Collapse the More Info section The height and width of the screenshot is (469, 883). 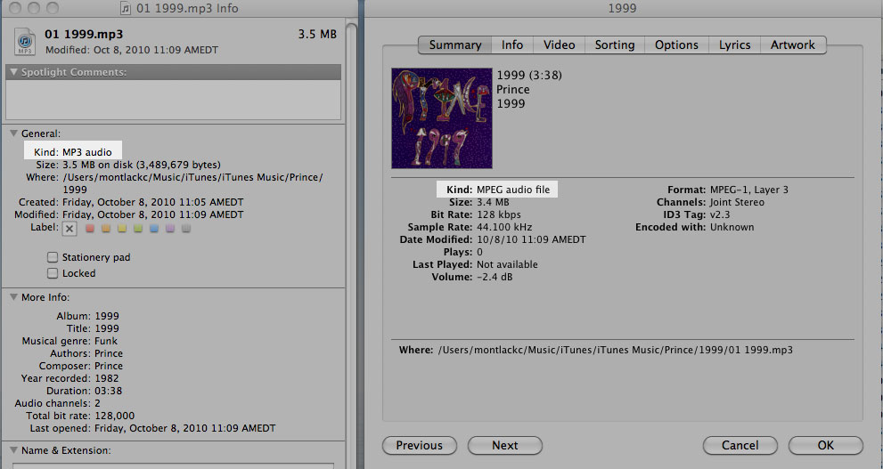tap(14, 297)
